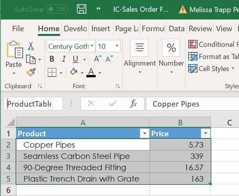Viewport: 239px width, 196px height.
Task: Open the Cell Styles gallery
Action: pos(212,69)
